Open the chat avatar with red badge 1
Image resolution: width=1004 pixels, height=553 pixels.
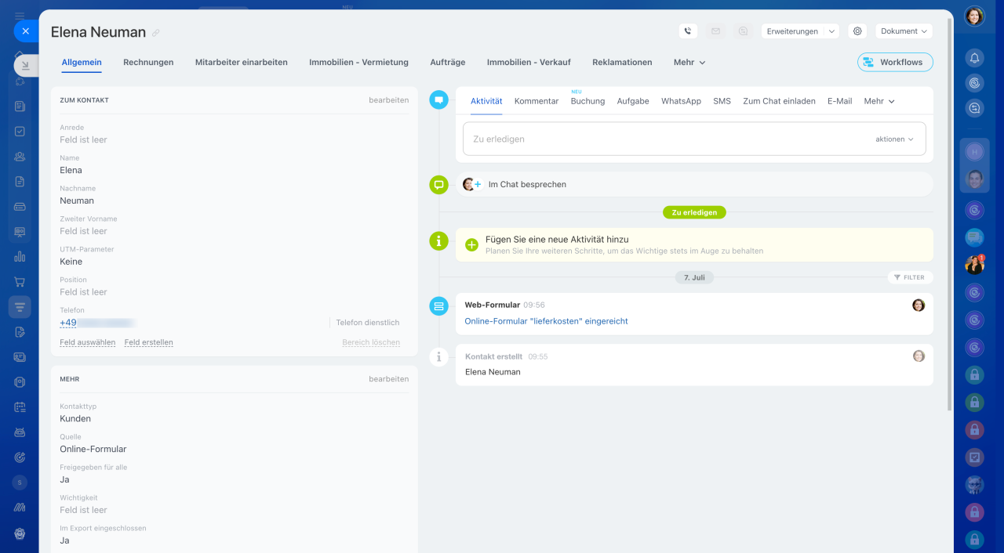coord(974,265)
